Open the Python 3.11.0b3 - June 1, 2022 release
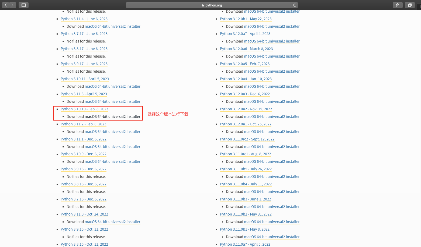This screenshot has height=247, width=421. [x=246, y=199]
